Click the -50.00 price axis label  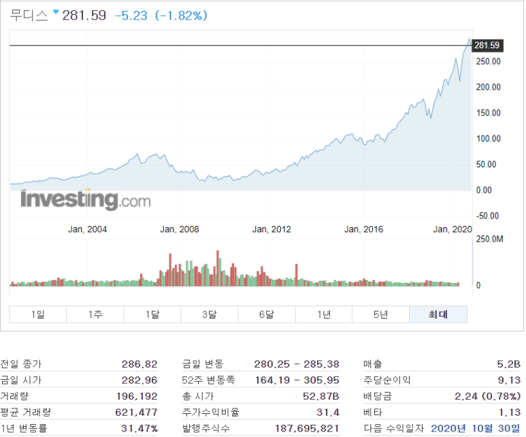pos(487,216)
